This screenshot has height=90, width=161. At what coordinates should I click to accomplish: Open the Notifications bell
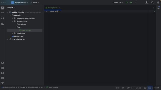click(x=158, y=8)
